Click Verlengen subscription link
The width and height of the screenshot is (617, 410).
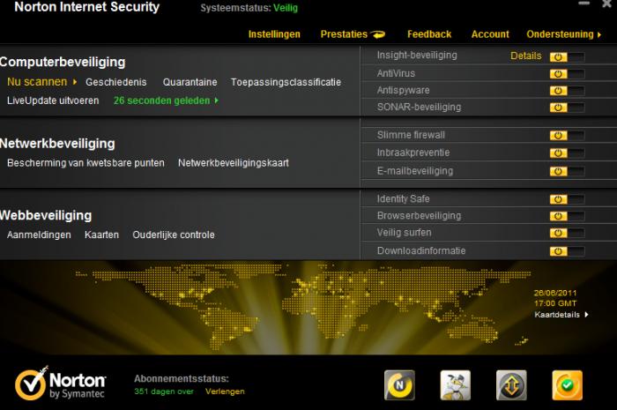225,391
